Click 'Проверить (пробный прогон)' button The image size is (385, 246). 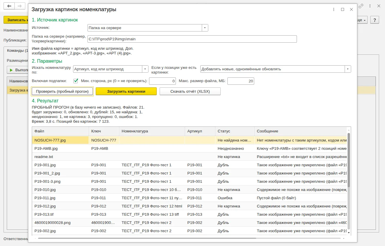[62, 92]
